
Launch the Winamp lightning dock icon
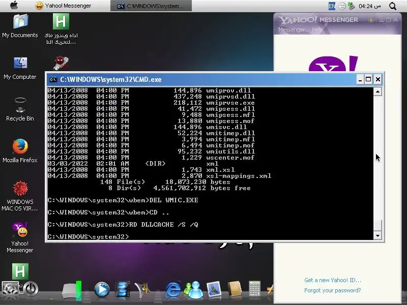click(142, 290)
